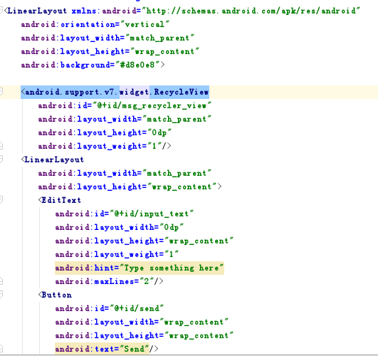Click the highlighted android:text="Send" attribute
The height and width of the screenshot is (356, 378).
[103, 349]
